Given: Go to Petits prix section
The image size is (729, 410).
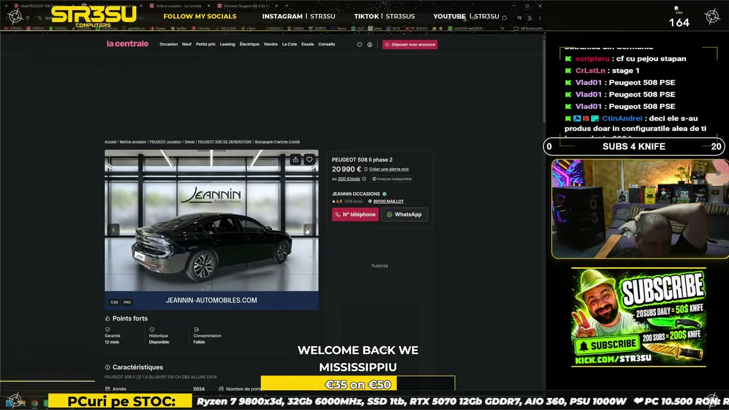Looking at the screenshot, I should click(206, 44).
